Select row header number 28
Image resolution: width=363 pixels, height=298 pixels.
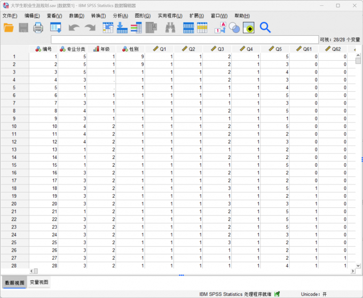14,265
